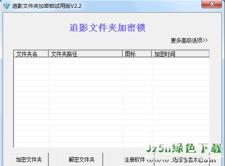Open the 注册软件 button

135,159
